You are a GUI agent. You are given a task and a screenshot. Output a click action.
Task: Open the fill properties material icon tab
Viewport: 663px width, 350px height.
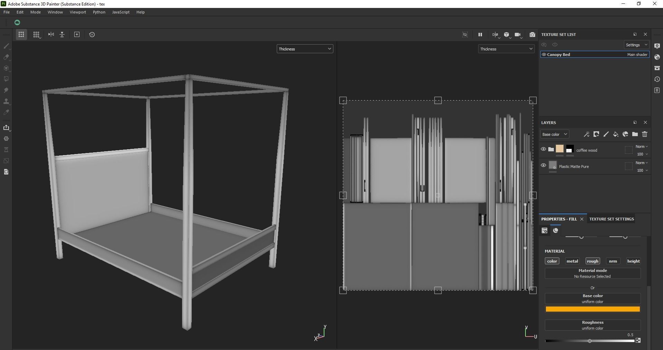click(555, 230)
